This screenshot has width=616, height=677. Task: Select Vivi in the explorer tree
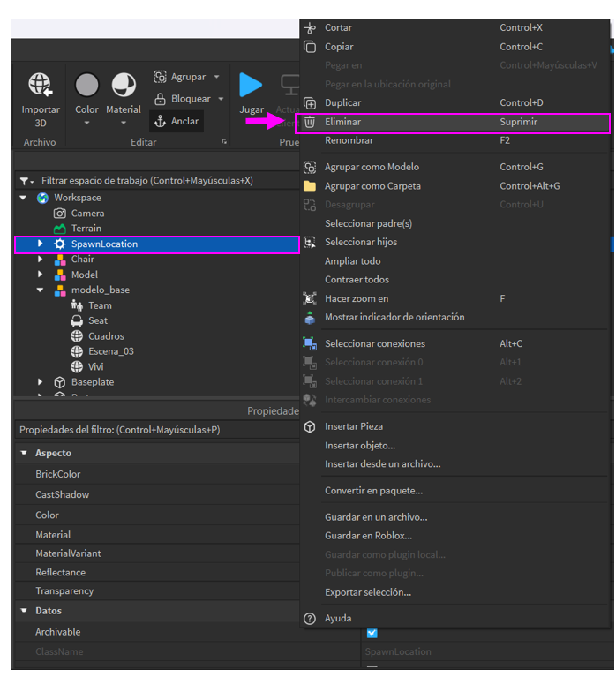point(96,367)
